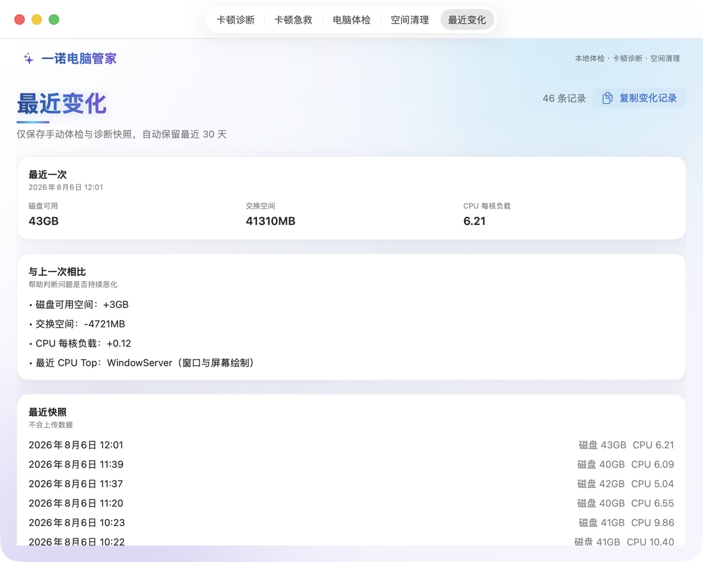Select the snapshot row 2026年8月6日 10:23
Screen dimensions: 703x562
point(351,522)
